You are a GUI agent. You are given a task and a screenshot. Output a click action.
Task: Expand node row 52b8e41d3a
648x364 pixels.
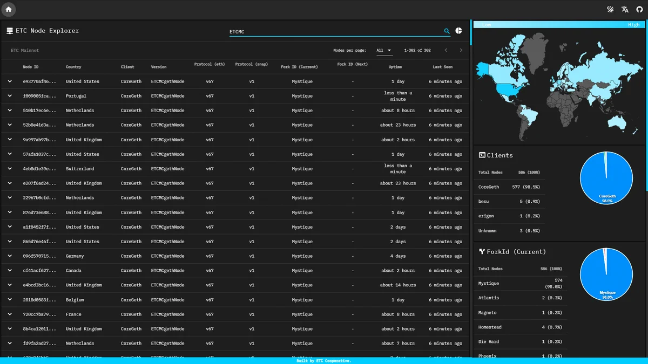pyautogui.click(x=10, y=125)
